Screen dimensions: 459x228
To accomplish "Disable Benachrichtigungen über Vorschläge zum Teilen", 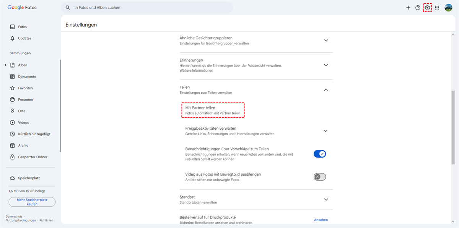I will (x=319, y=154).
